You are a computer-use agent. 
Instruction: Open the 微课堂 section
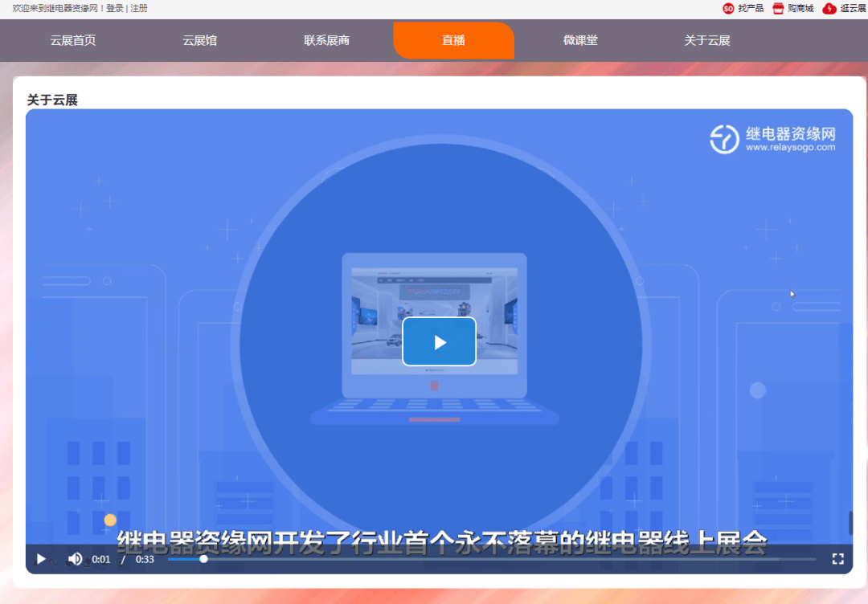[580, 41]
